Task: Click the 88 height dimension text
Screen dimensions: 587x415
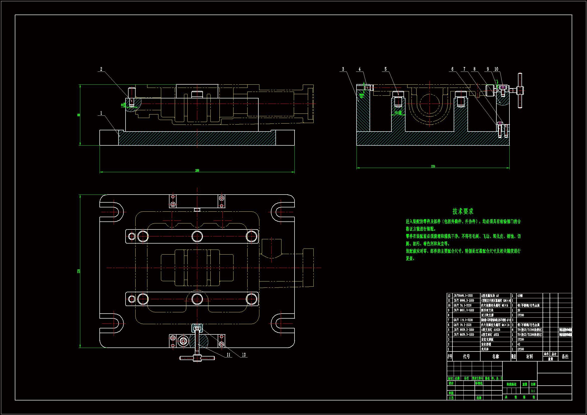Action: click(79, 115)
